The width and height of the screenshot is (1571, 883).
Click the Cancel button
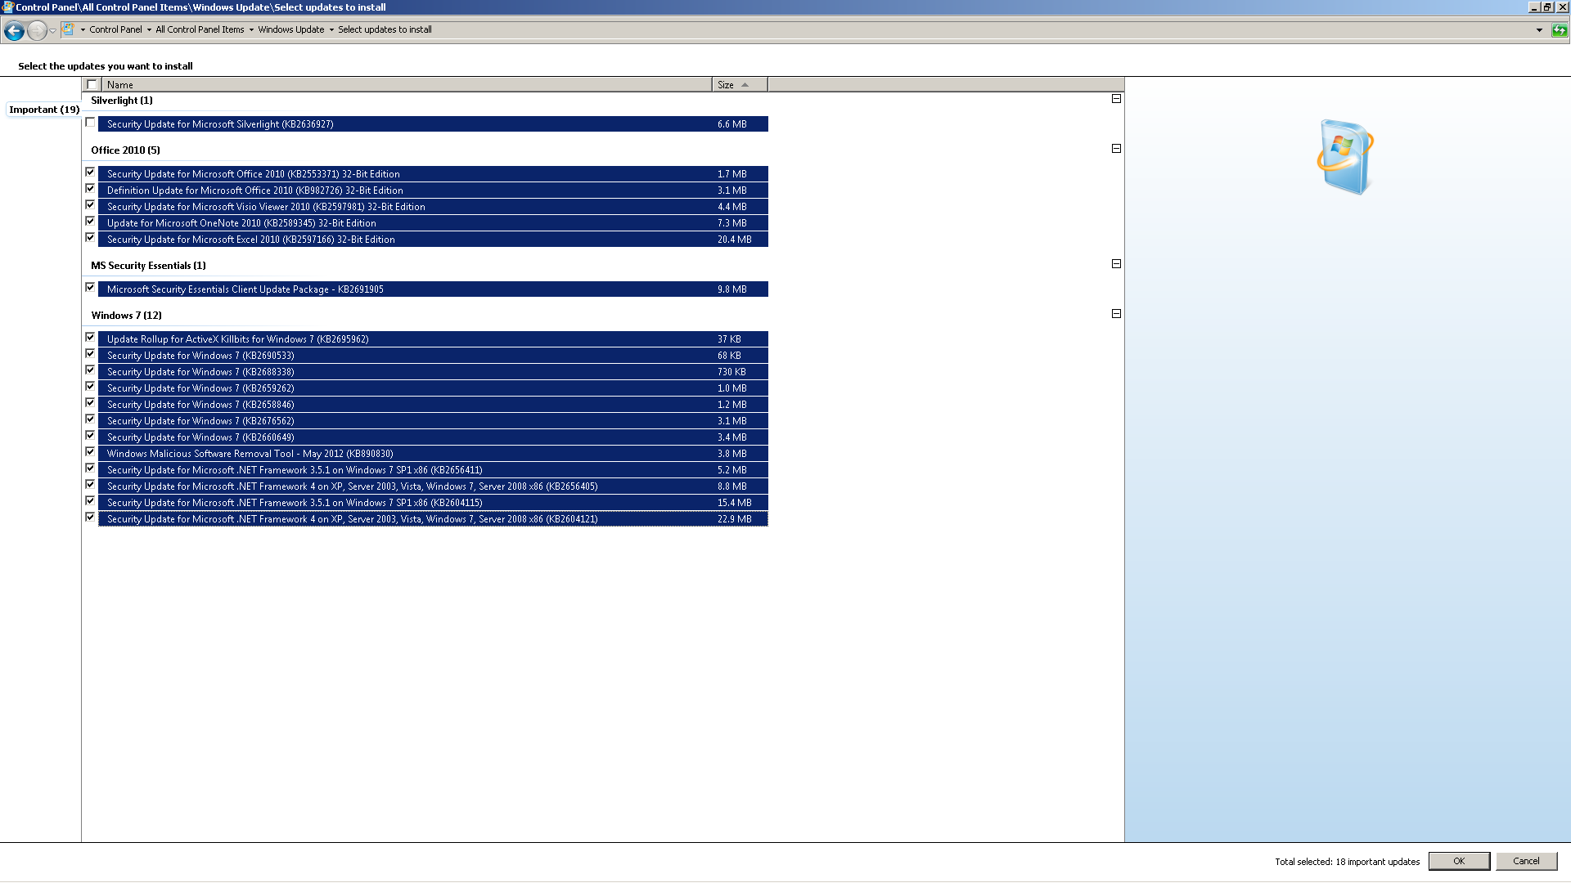(1525, 861)
